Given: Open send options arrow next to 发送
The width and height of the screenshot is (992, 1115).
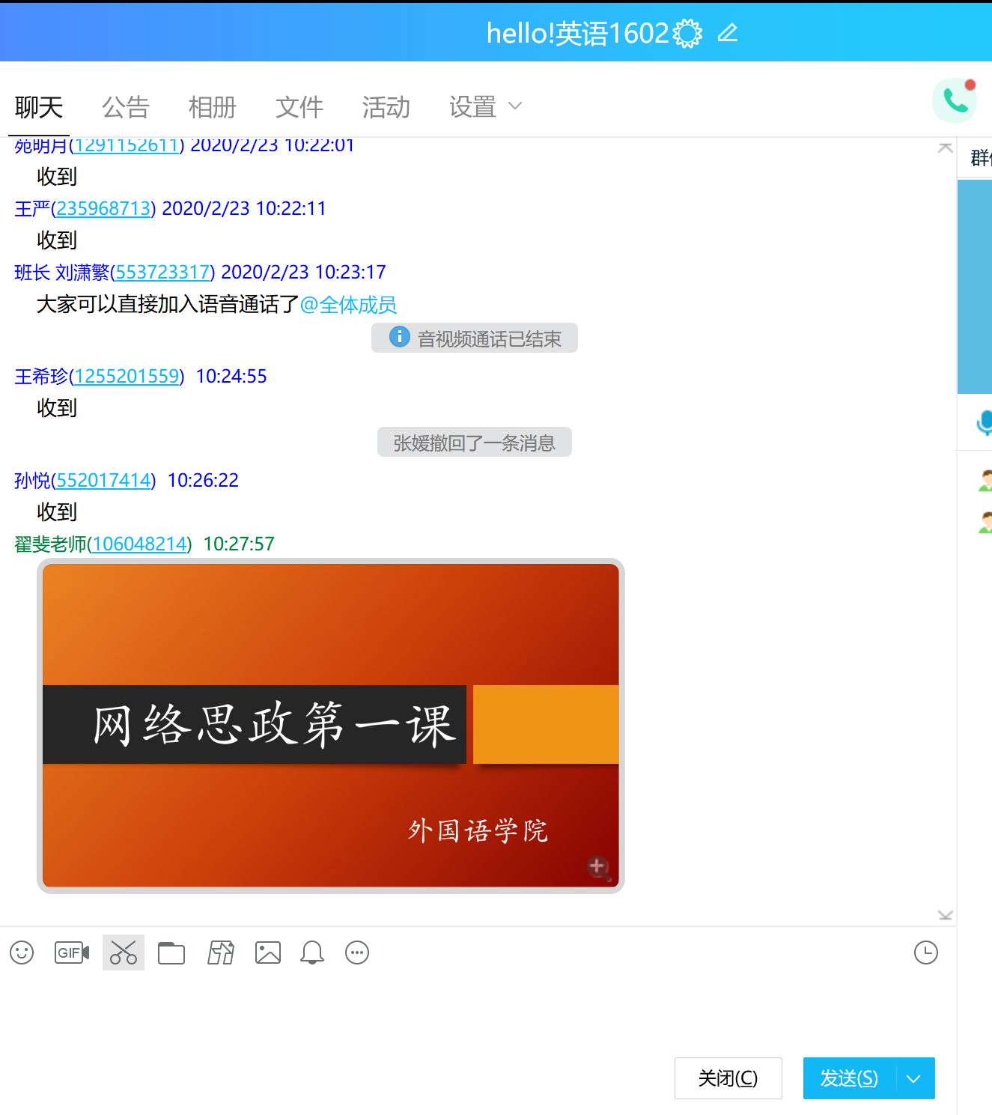Looking at the screenshot, I should coord(914,1078).
